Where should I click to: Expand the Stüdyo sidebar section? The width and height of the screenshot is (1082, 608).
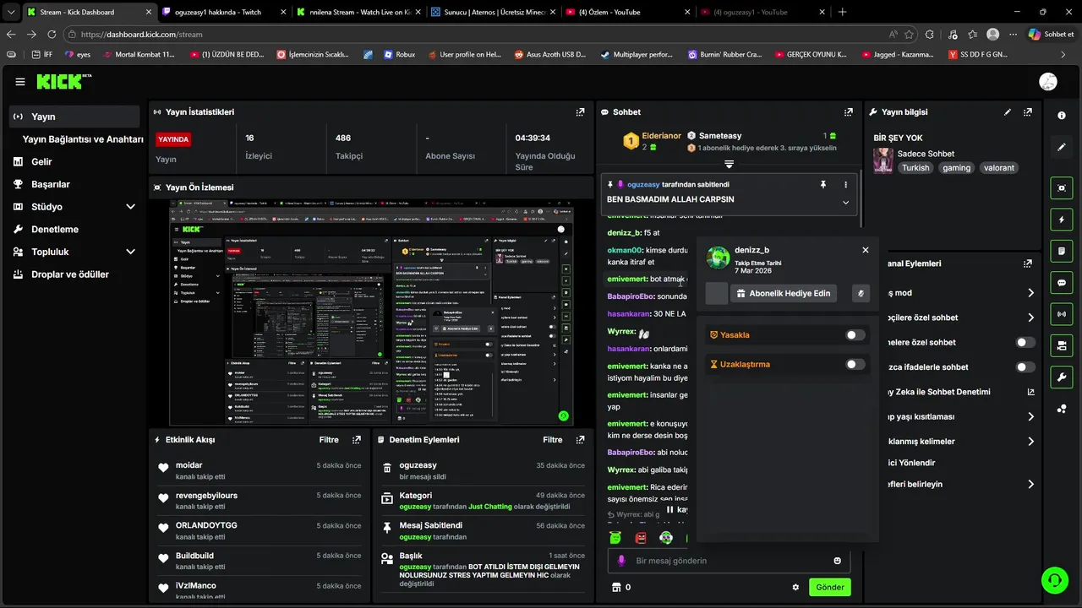pyautogui.click(x=130, y=207)
